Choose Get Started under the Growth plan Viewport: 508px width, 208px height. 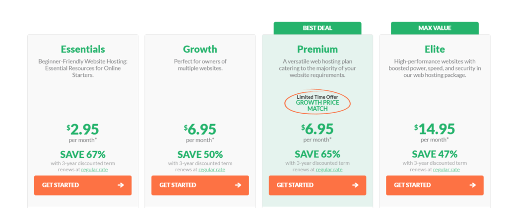tap(200, 185)
